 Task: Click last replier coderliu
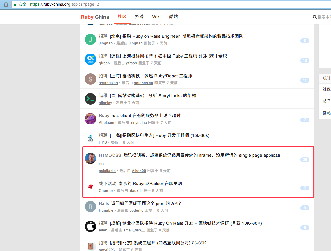[137, 210]
